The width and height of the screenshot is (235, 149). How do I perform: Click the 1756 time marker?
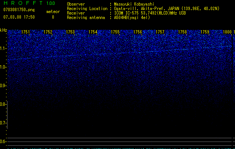point(137,32)
